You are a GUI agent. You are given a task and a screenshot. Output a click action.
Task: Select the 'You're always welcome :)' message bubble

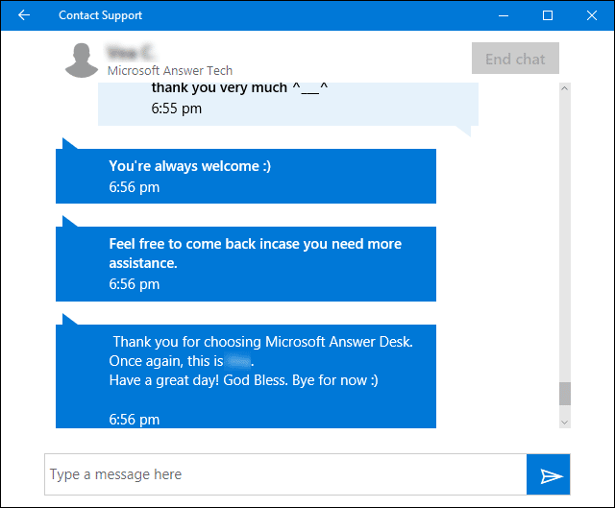(246, 176)
